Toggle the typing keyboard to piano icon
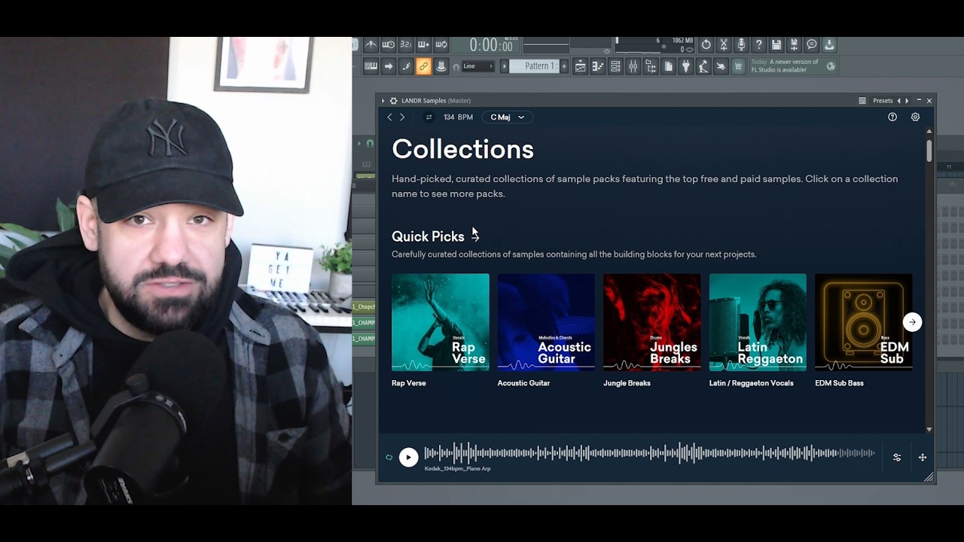 [371, 66]
